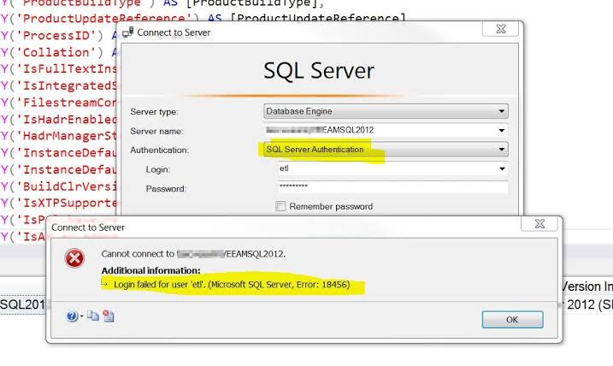The width and height of the screenshot is (613, 366).
Task: Click the red error icon
Action: tap(74, 258)
